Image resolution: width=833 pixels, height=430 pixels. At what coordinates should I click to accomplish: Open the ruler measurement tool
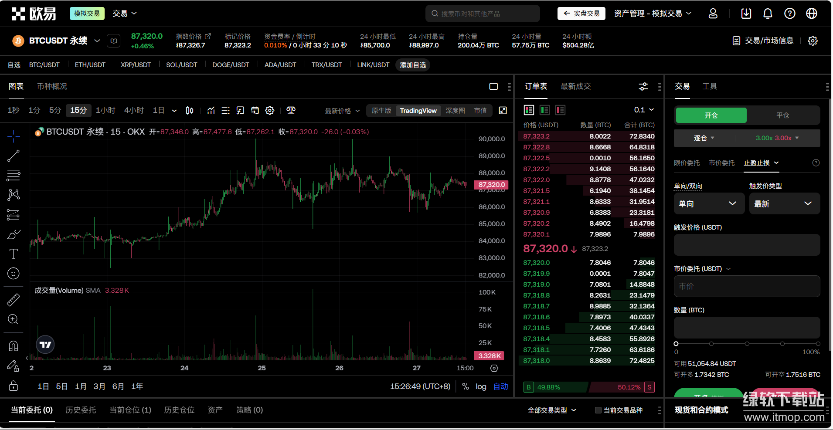tap(14, 300)
